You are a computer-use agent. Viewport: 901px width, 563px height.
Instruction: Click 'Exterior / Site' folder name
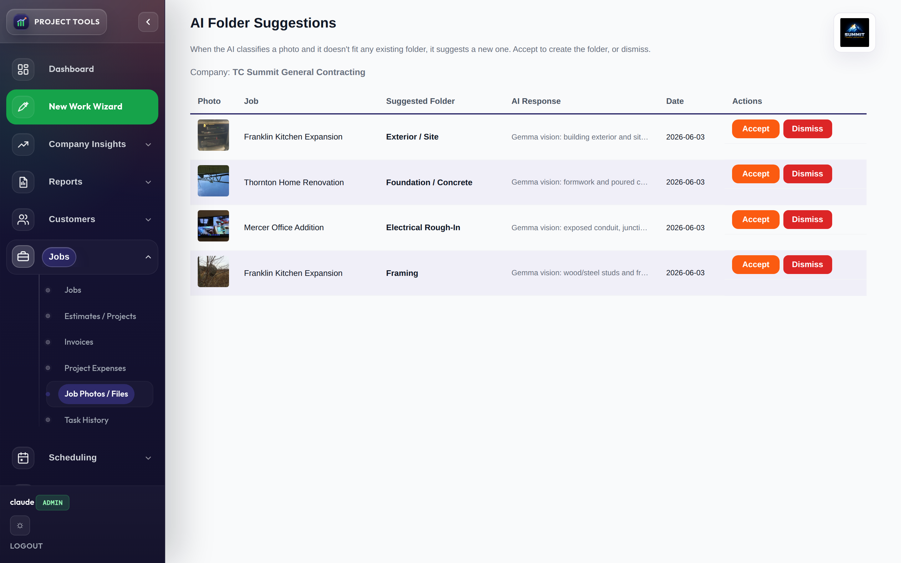pyautogui.click(x=412, y=137)
